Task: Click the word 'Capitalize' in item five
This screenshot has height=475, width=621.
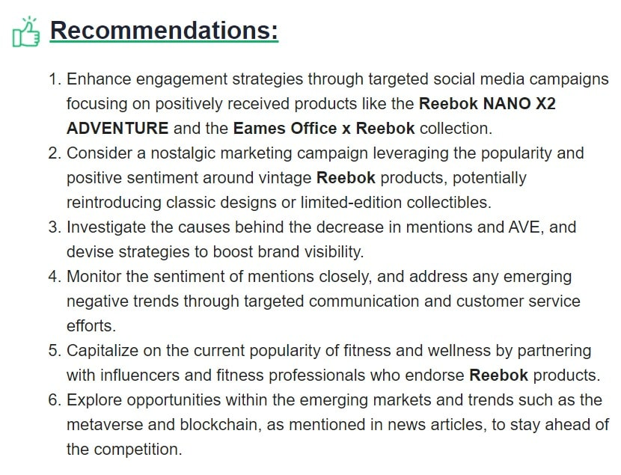Action: pos(103,351)
